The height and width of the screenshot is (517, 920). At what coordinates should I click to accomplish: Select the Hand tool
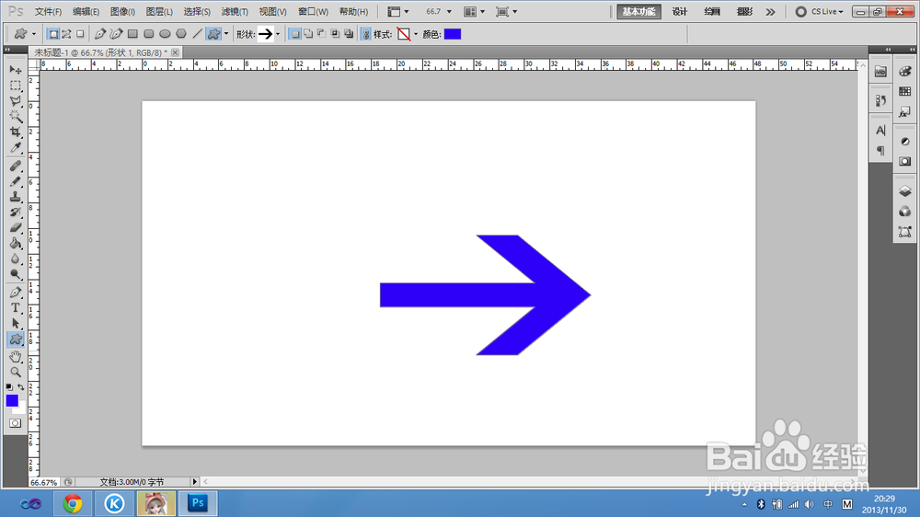click(x=16, y=357)
